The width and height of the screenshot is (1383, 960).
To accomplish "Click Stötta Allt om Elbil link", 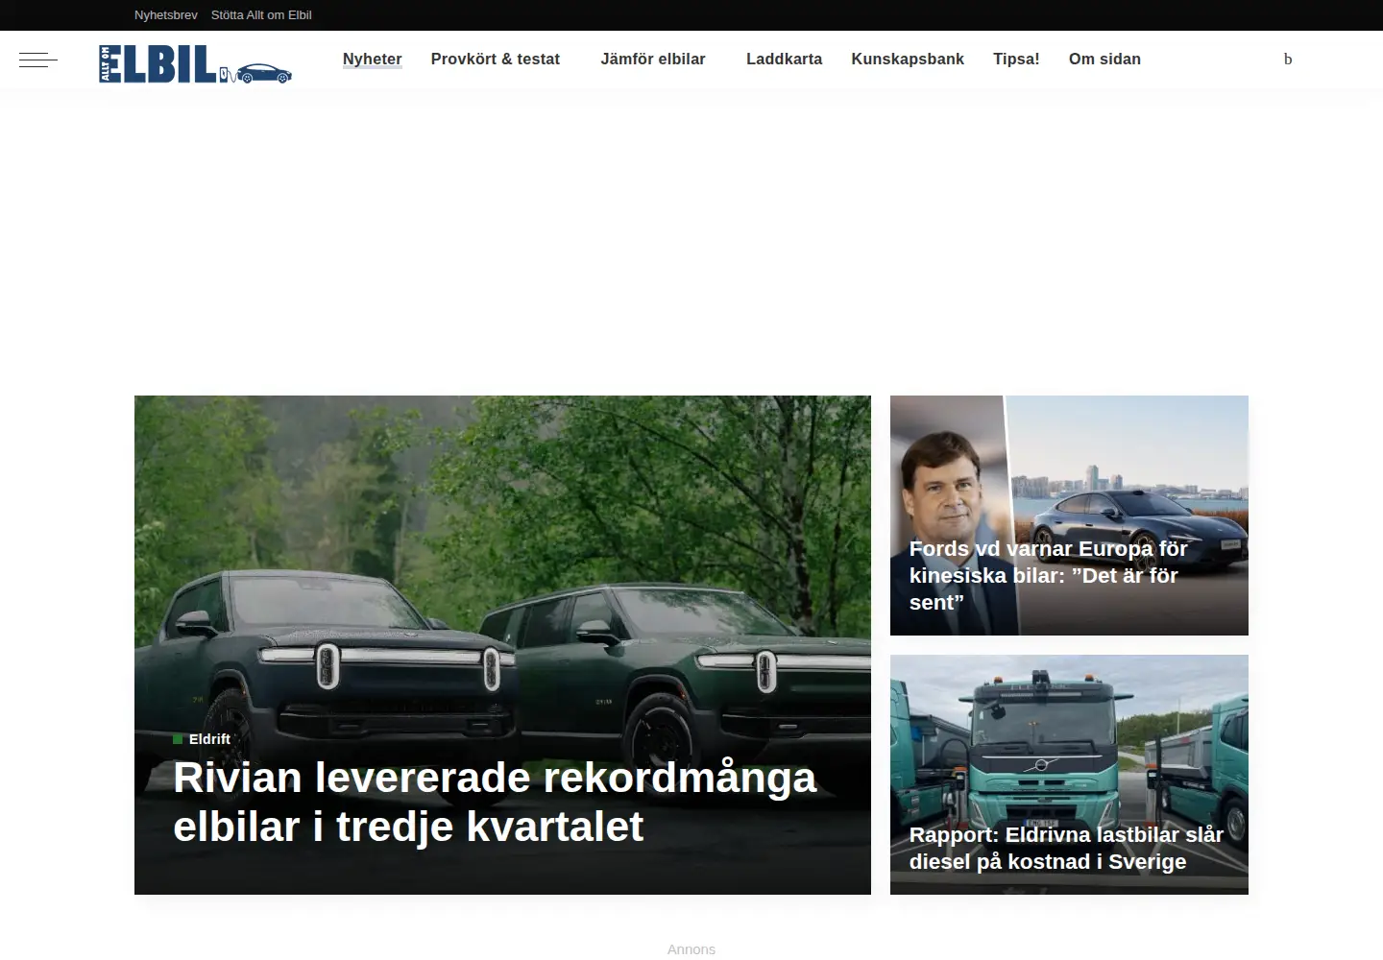I will (x=261, y=15).
